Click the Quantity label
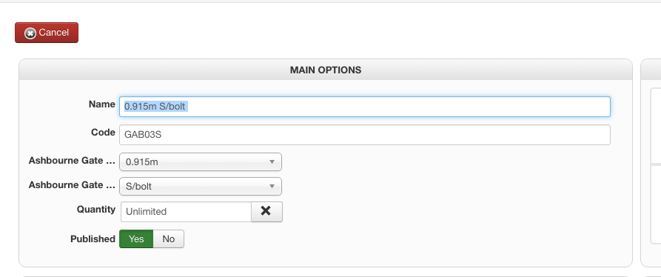The image size is (661, 277). [96, 210]
